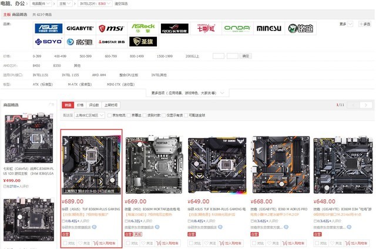Image resolution: width=376 pixels, height=249 pixels.
Task: Filter by SOYO brand logo
Action: [48, 42]
